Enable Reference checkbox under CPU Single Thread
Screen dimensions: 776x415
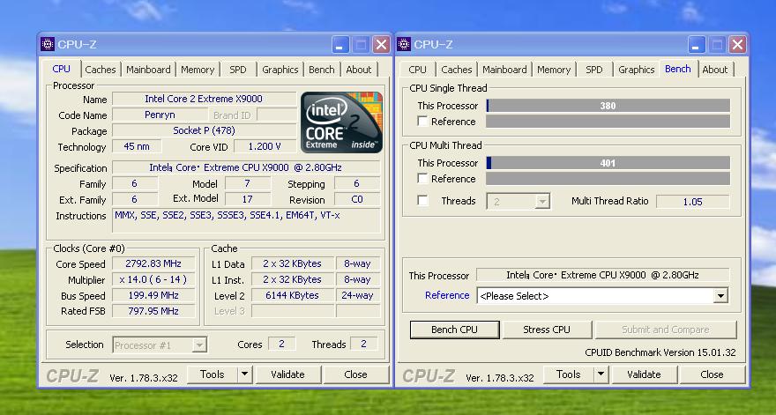pyautogui.click(x=423, y=122)
